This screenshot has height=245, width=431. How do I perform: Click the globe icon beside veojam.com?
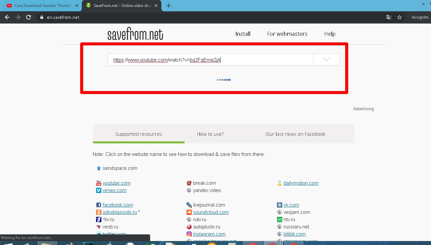[280, 212]
